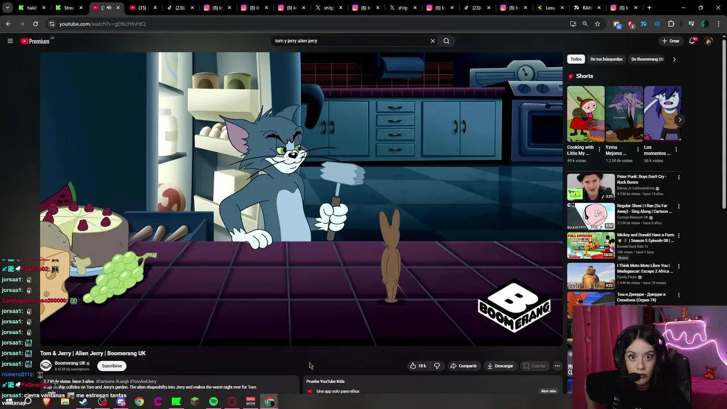Bookmark this page with the star icon

tap(598, 24)
